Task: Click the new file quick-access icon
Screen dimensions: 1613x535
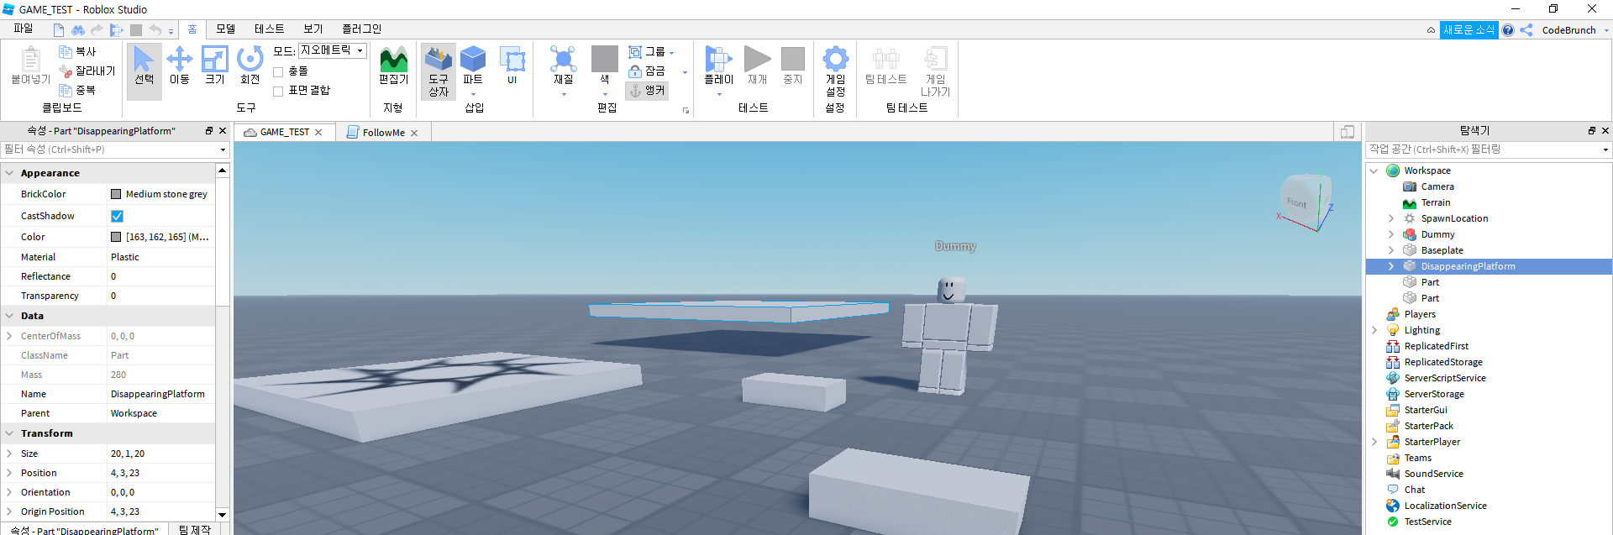Action: 59,30
